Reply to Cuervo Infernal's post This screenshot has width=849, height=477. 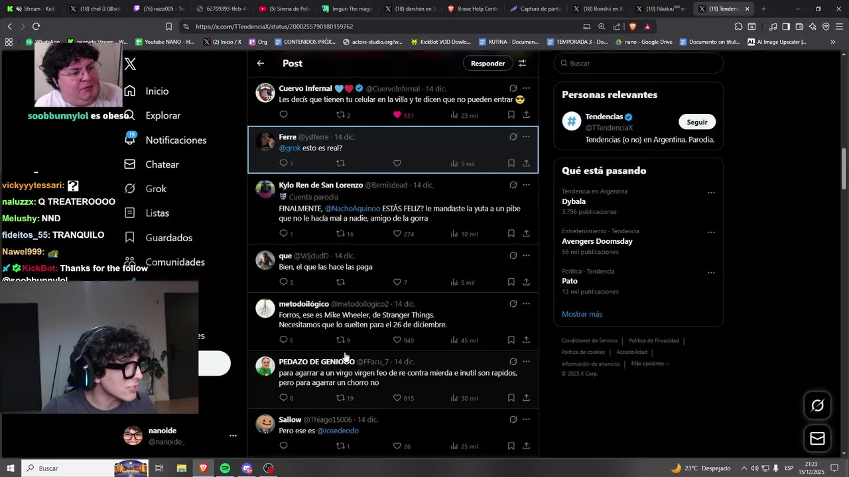click(283, 115)
